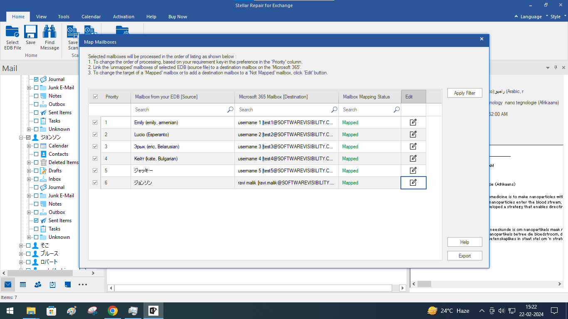
Task: Open the View ribbon tab
Action: click(41, 17)
